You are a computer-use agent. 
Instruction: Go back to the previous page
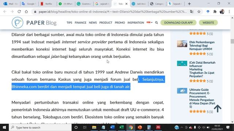pos(5,12)
